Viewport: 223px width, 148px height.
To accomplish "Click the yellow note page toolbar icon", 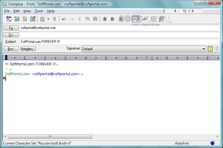I will [25, 19].
